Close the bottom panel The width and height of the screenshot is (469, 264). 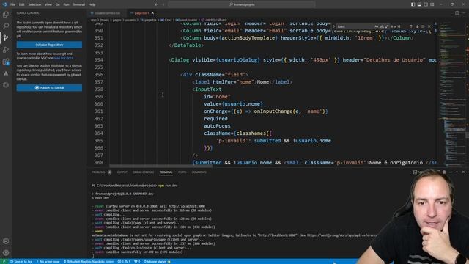[463, 172]
